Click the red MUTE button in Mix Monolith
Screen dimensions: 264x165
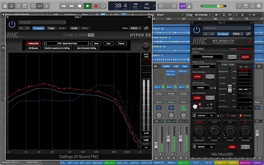232,147
